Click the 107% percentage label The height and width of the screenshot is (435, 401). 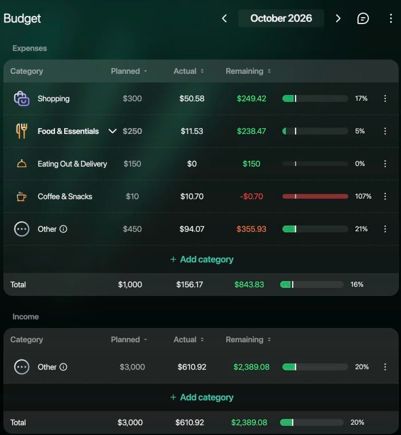(x=363, y=196)
